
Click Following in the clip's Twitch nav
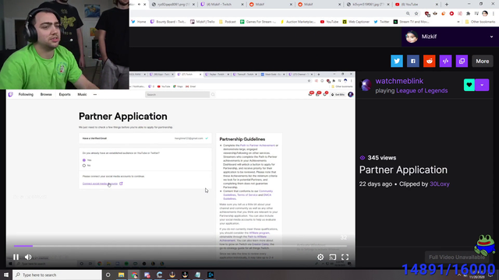26,94
